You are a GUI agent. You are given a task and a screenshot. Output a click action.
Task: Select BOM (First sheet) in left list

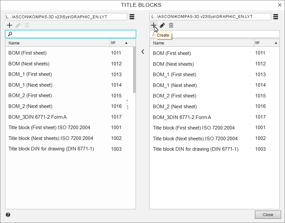point(27,53)
